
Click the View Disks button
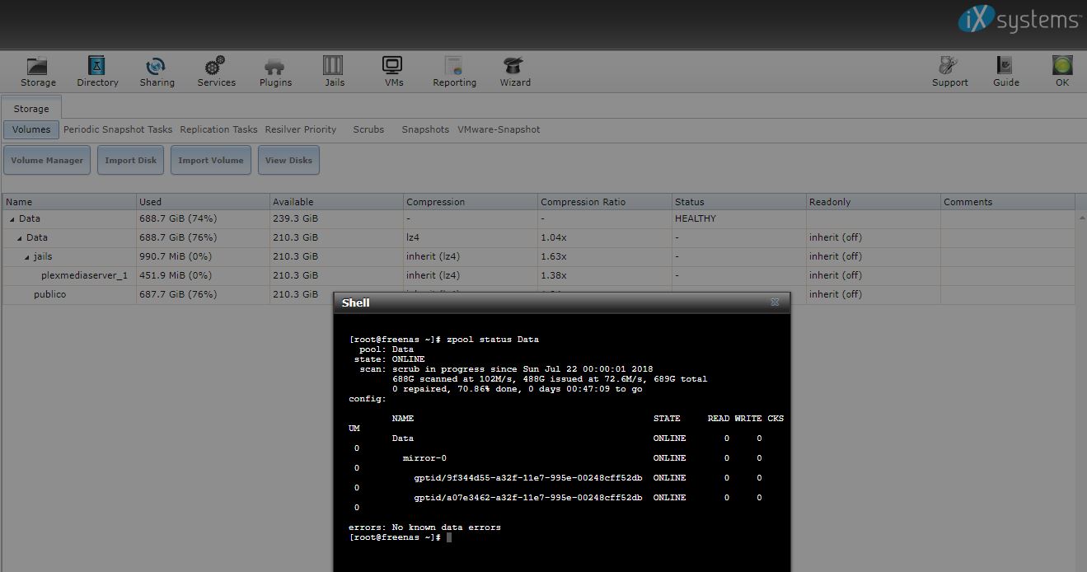(x=288, y=160)
